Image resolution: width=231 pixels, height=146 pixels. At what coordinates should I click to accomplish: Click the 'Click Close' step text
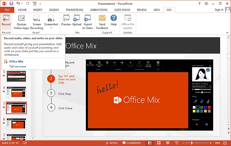click(65, 108)
